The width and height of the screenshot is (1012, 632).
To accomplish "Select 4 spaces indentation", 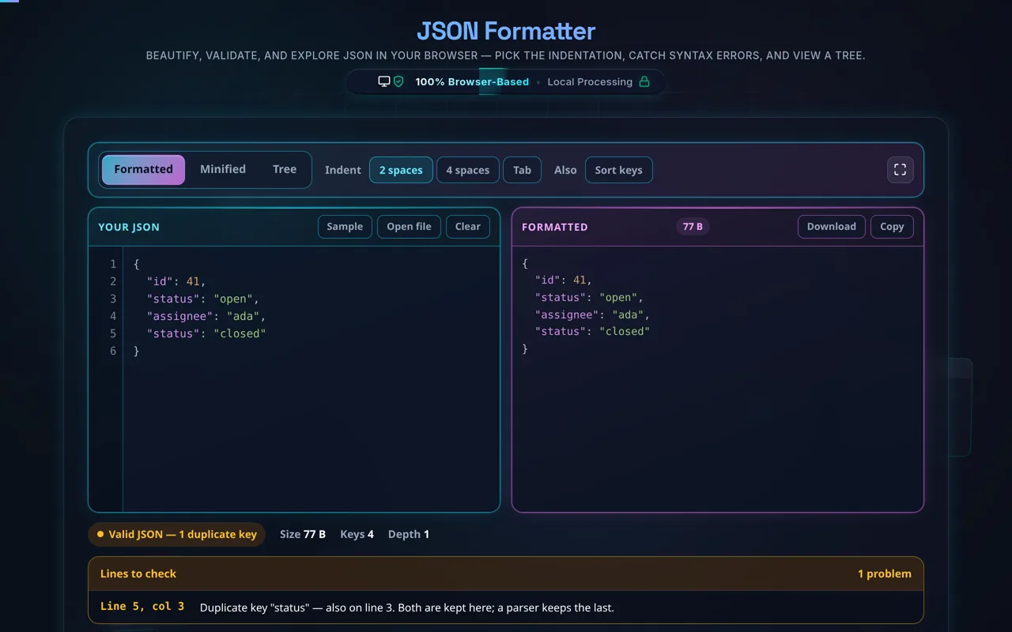I will [467, 170].
